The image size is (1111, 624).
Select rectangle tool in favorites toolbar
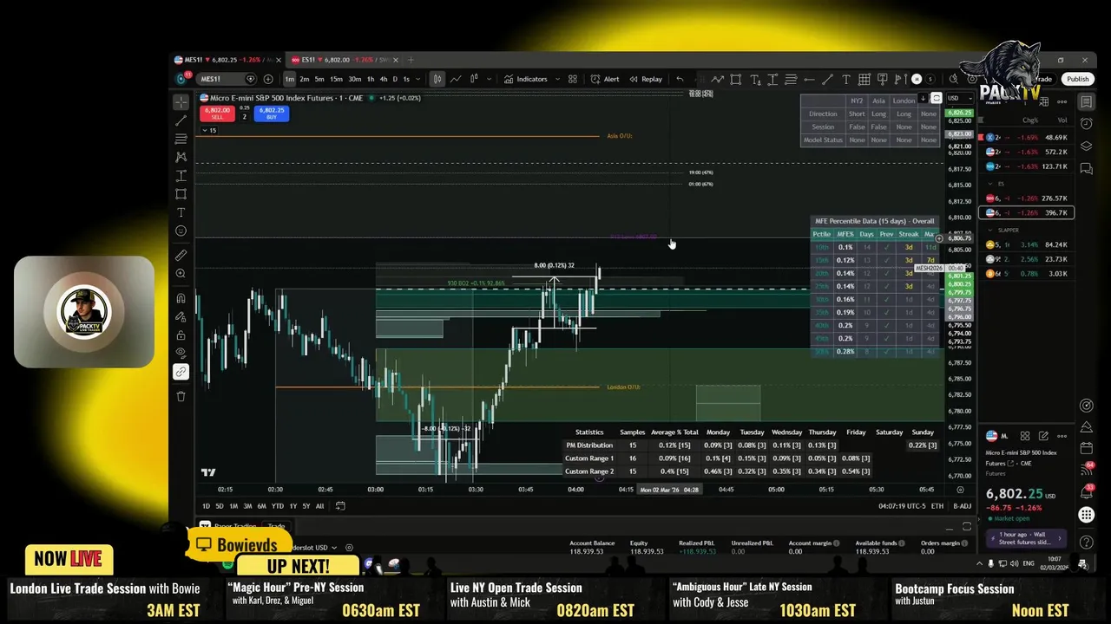point(735,79)
